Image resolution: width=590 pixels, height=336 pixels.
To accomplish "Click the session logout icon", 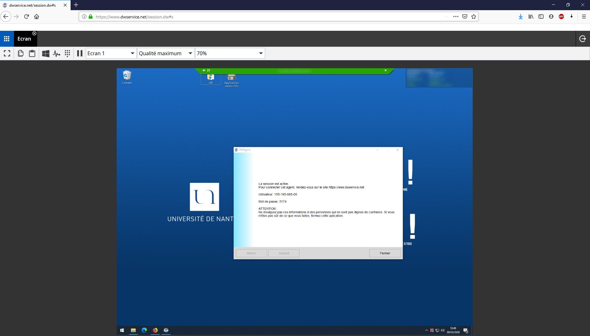I will click(582, 39).
